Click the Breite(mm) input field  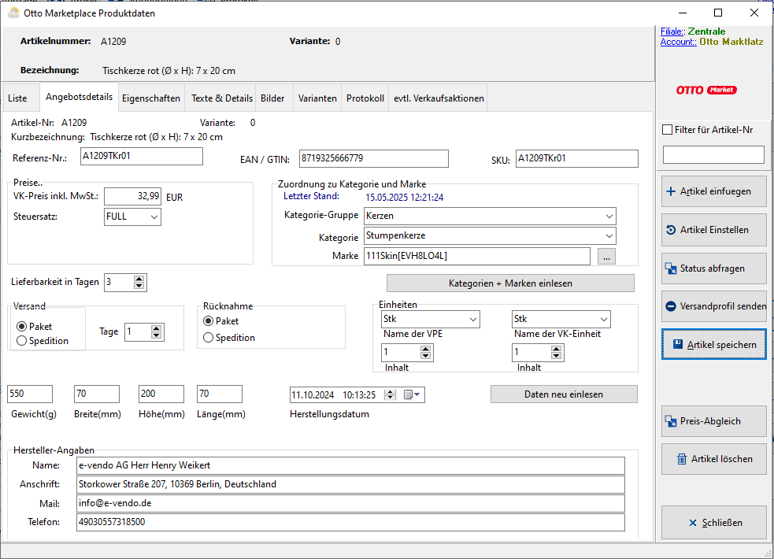(97, 394)
